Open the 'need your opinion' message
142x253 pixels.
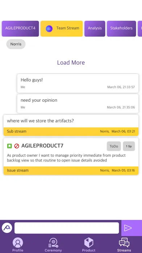[78, 104]
